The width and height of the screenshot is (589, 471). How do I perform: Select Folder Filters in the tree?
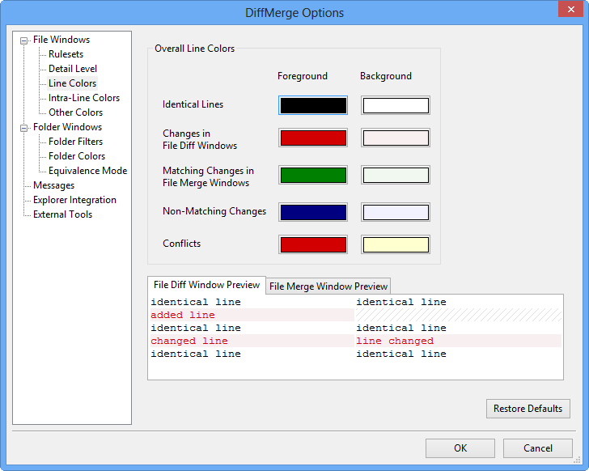tap(75, 142)
